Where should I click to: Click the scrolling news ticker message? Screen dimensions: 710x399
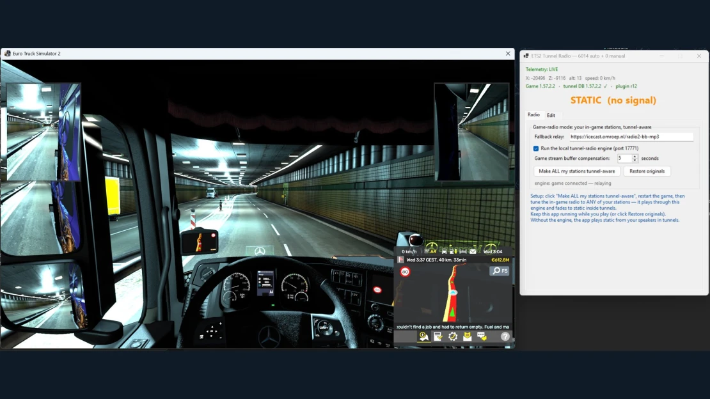[453, 327]
